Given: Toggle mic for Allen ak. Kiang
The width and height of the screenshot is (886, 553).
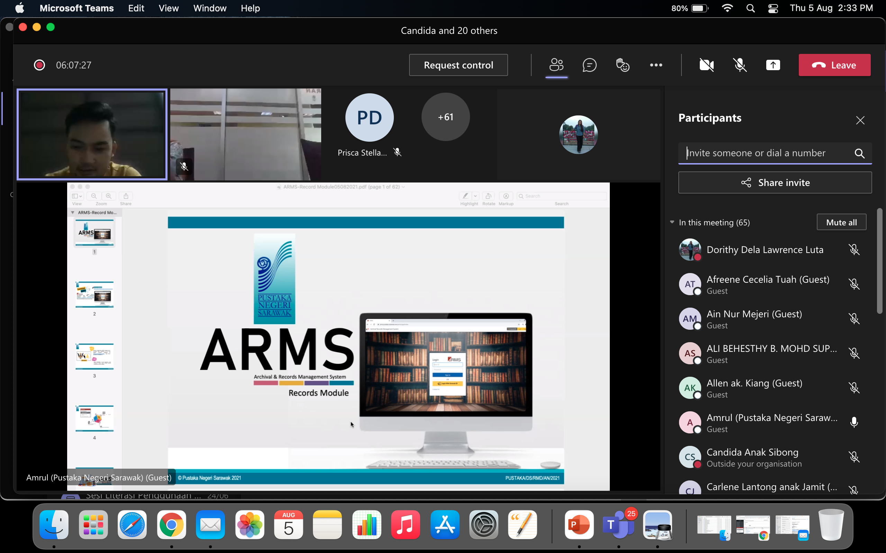Looking at the screenshot, I should pyautogui.click(x=854, y=388).
